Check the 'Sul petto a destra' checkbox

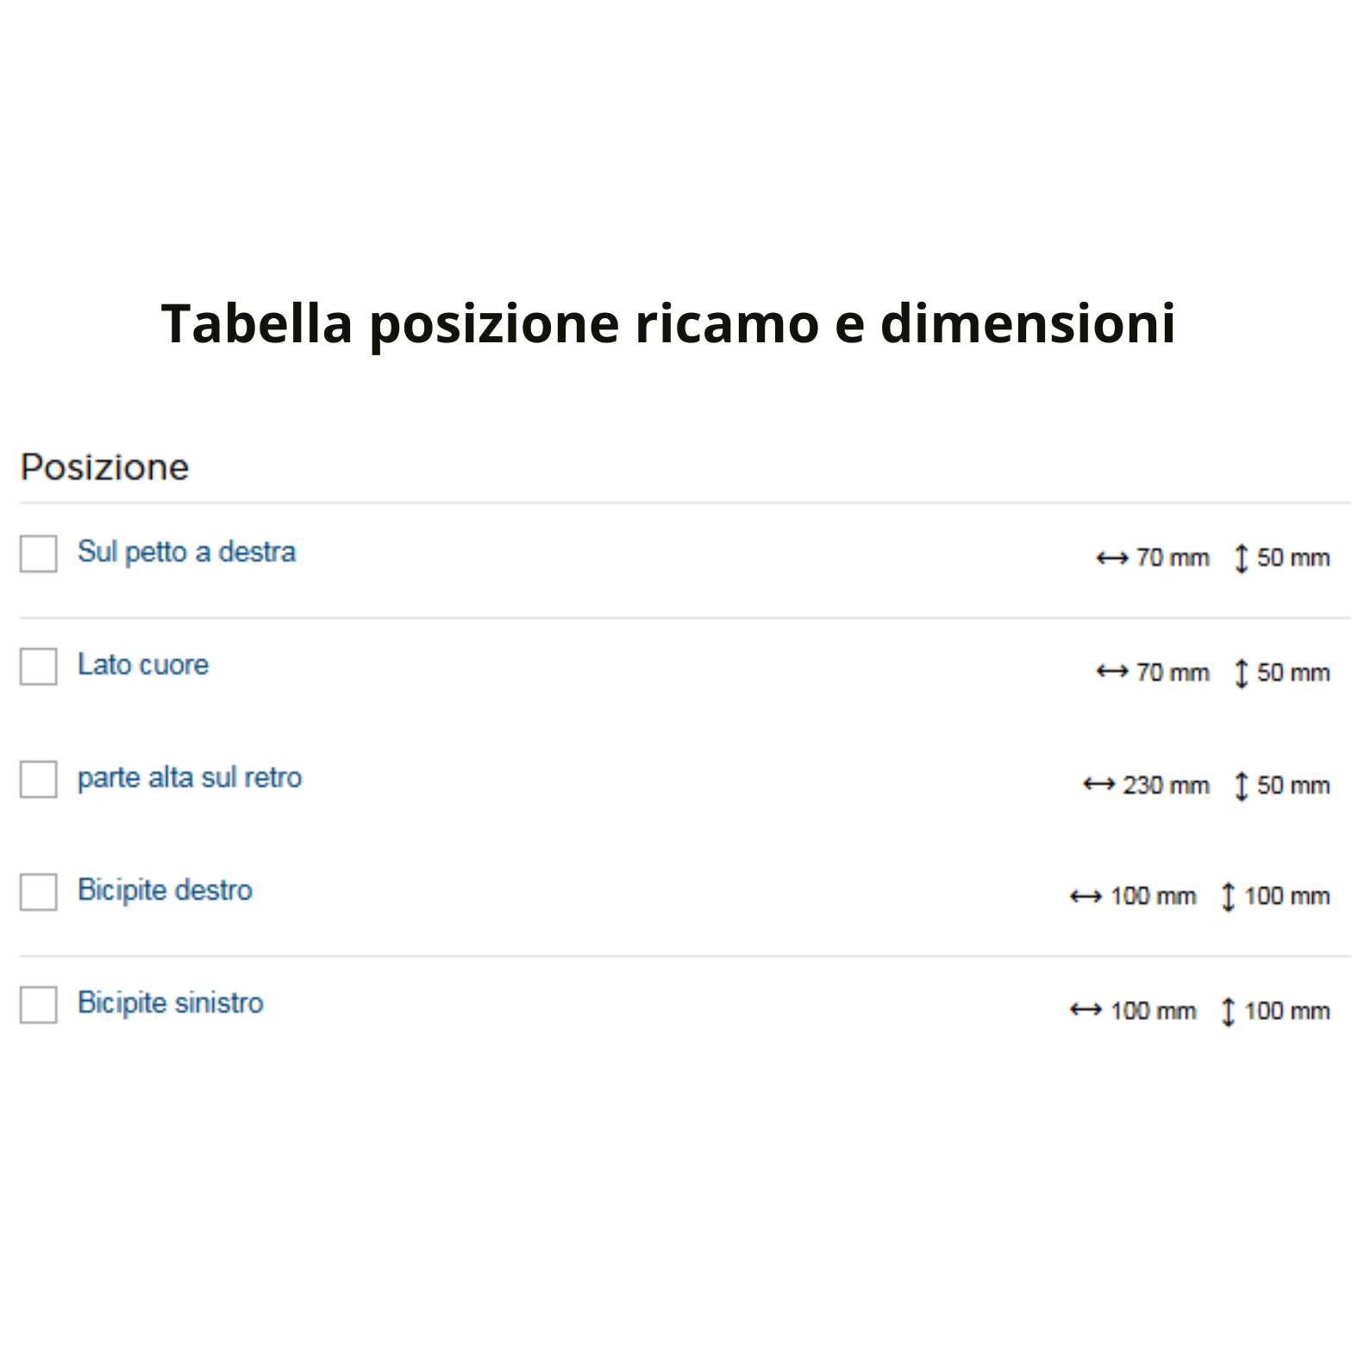39,554
